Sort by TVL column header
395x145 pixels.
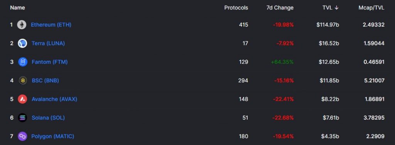[x=327, y=8]
